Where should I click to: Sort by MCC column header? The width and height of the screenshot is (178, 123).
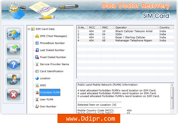coord(94,27)
